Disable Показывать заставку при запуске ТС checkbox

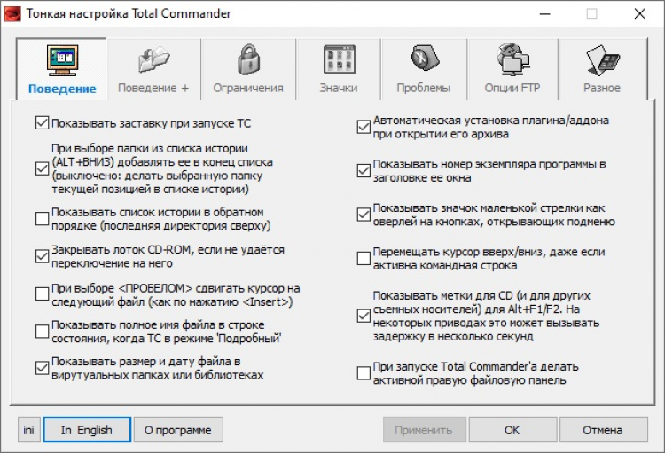coord(42,123)
